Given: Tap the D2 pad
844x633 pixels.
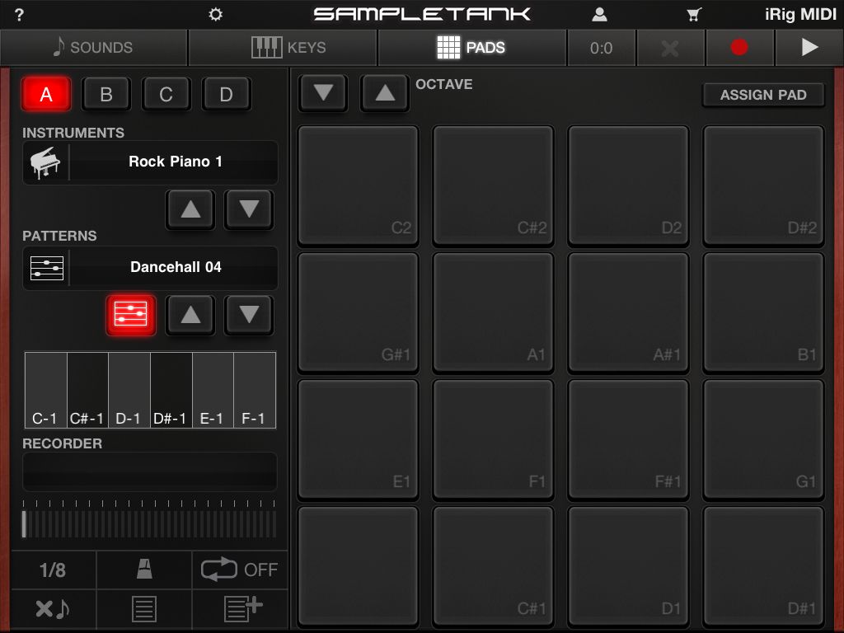Looking at the screenshot, I should point(628,185).
